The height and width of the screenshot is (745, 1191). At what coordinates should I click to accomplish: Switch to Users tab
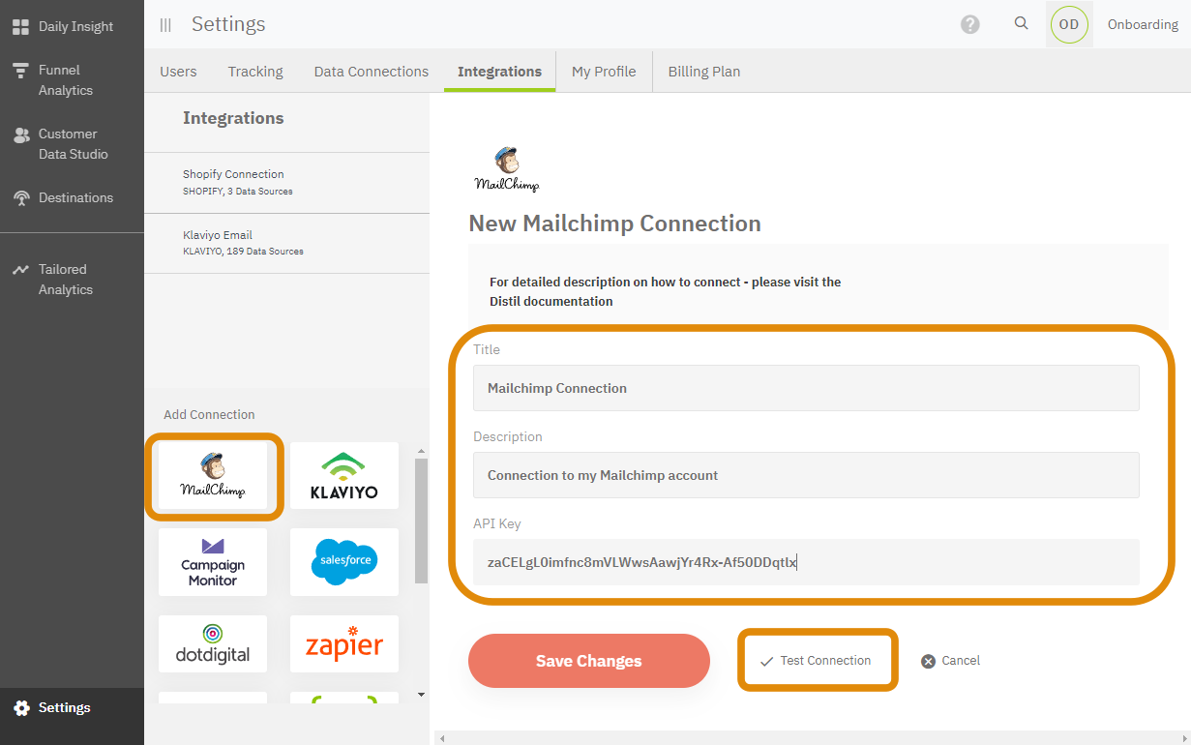[178, 72]
